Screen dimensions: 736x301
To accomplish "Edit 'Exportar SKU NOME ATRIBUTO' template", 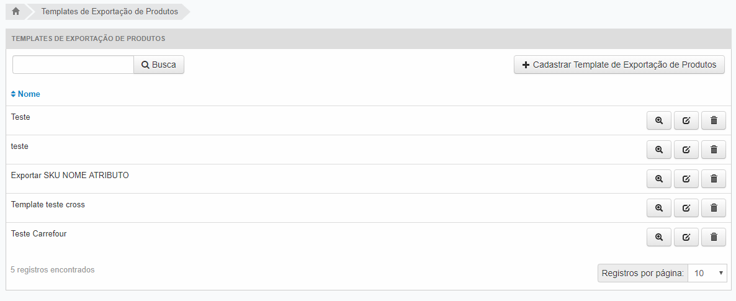I will click(686, 179).
